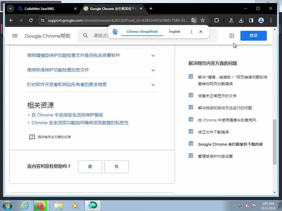The height and width of the screenshot is (211, 282).
Task: Close the Google Chrome help tab
Action: pyautogui.click(x=141, y=9)
